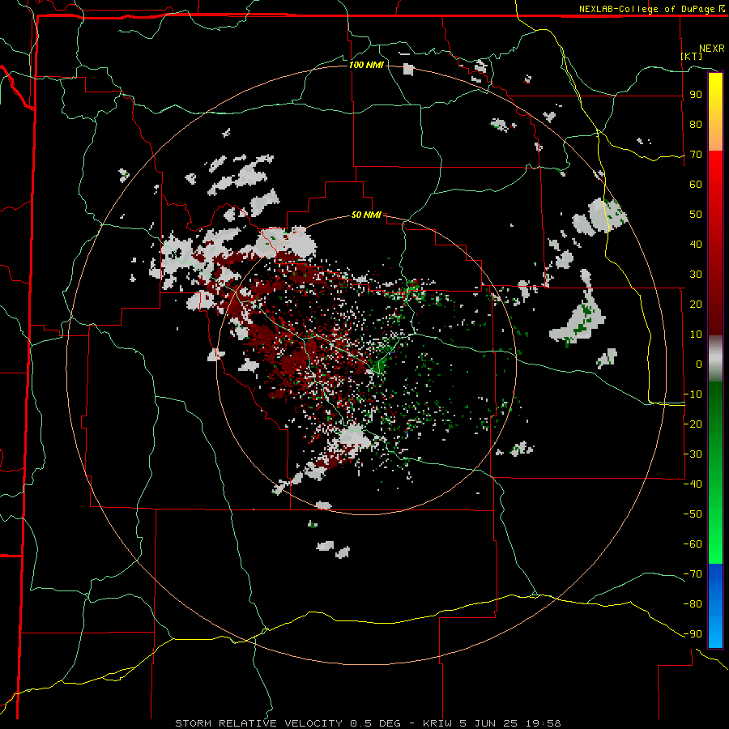729x729 pixels.
Task: Click the -50 value on the velocity scale
Action: [693, 514]
